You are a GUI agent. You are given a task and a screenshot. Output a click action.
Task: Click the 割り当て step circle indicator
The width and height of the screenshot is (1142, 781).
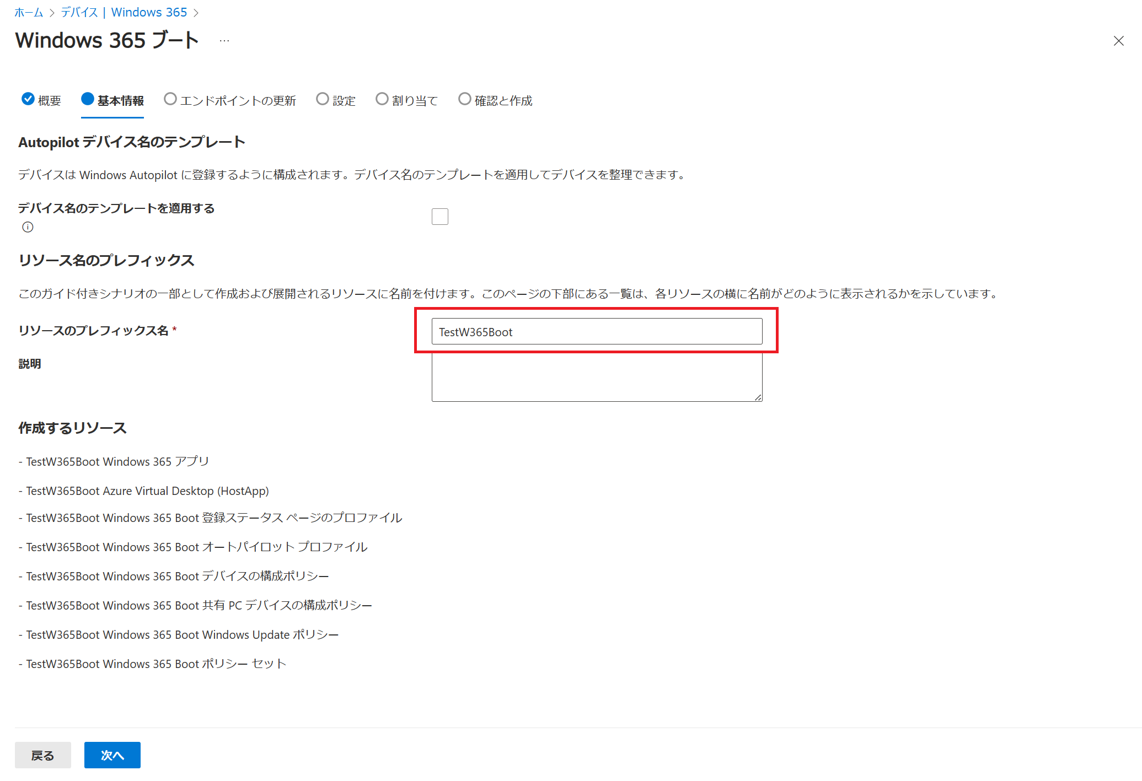click(382, 99)
